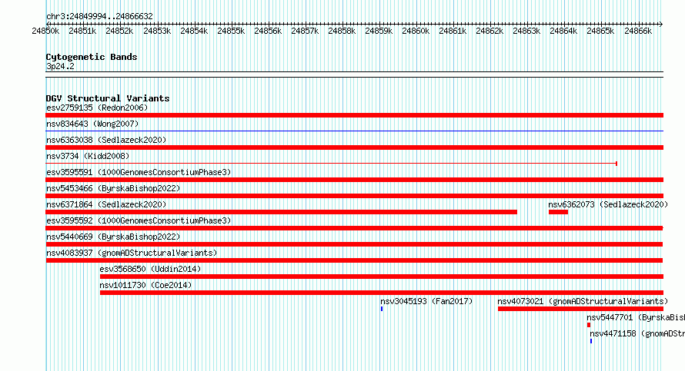Click the 24859k ruler tick label
The height and width of the screenshot is (371, 685).
click(379, 31)
